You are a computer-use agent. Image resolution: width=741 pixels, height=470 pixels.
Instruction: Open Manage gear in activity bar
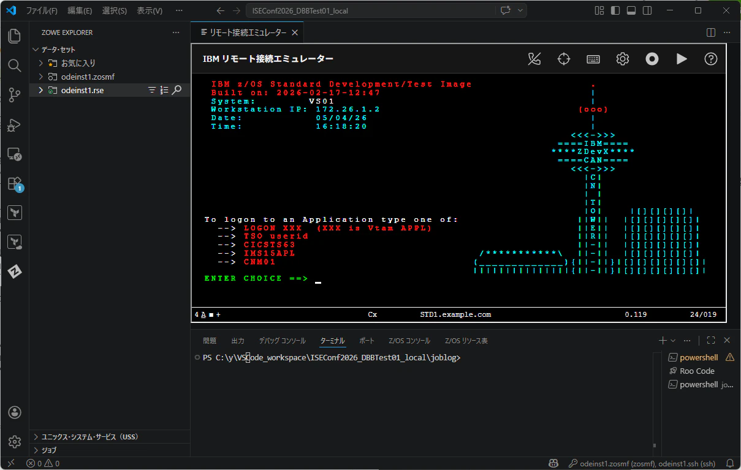(15, 441)
